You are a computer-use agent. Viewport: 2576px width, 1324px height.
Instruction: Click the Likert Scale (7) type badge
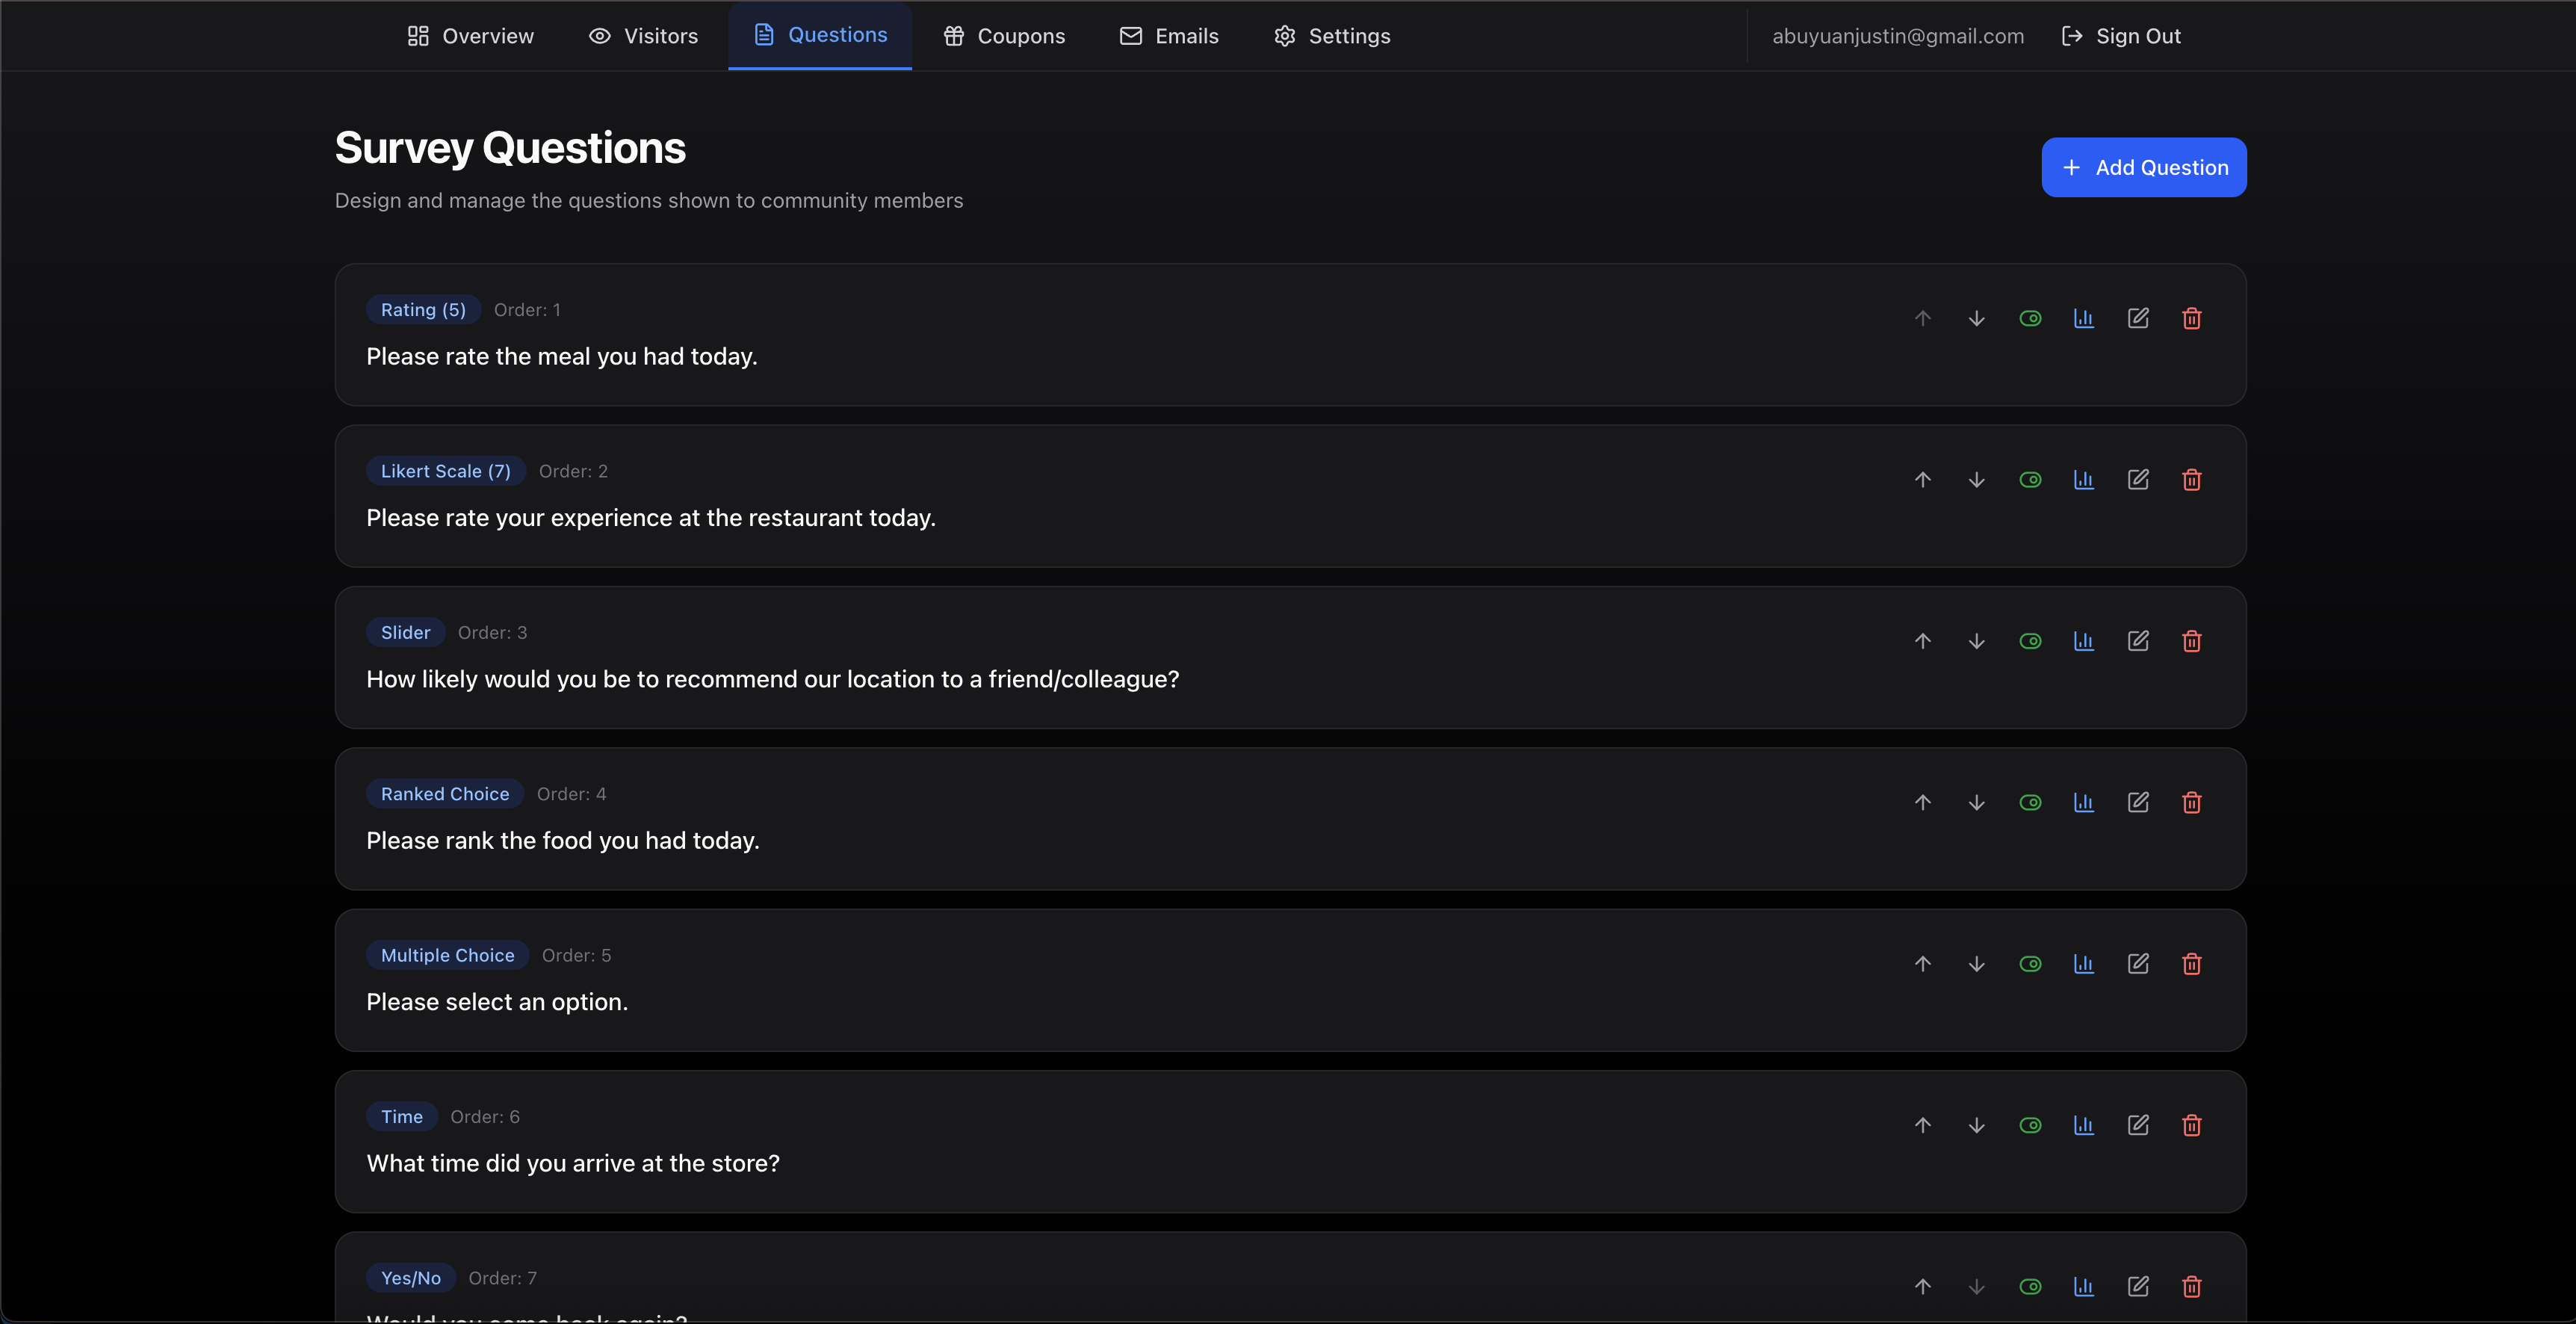[x=445, y=471]
